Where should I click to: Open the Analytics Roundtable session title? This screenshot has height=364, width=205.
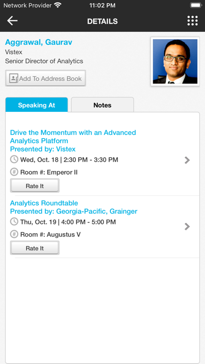coord(44,203)
